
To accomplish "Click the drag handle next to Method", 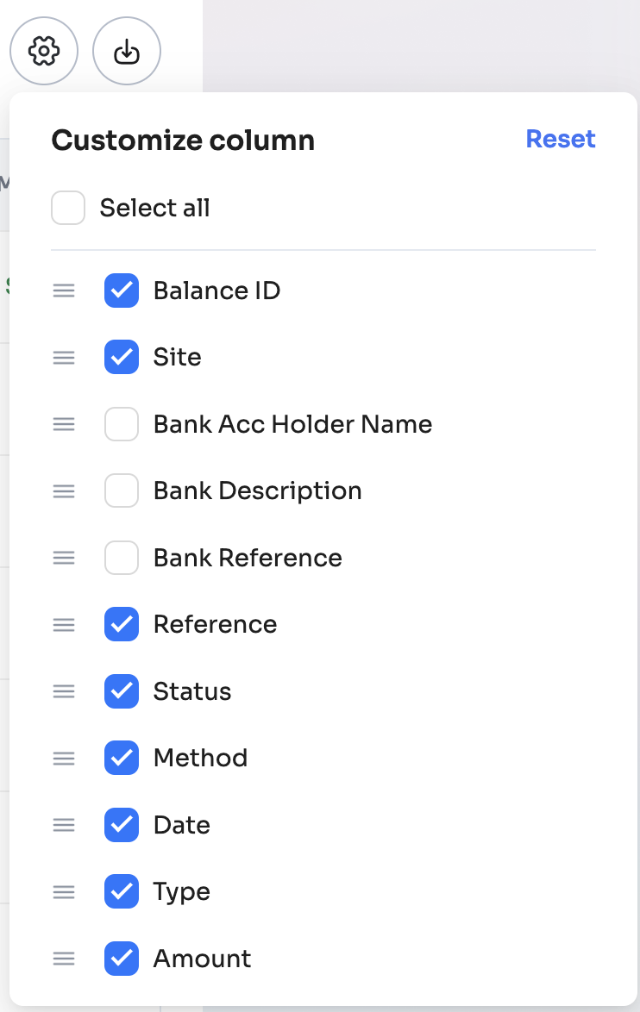I will pyautogui.click(x=64, y=758).
